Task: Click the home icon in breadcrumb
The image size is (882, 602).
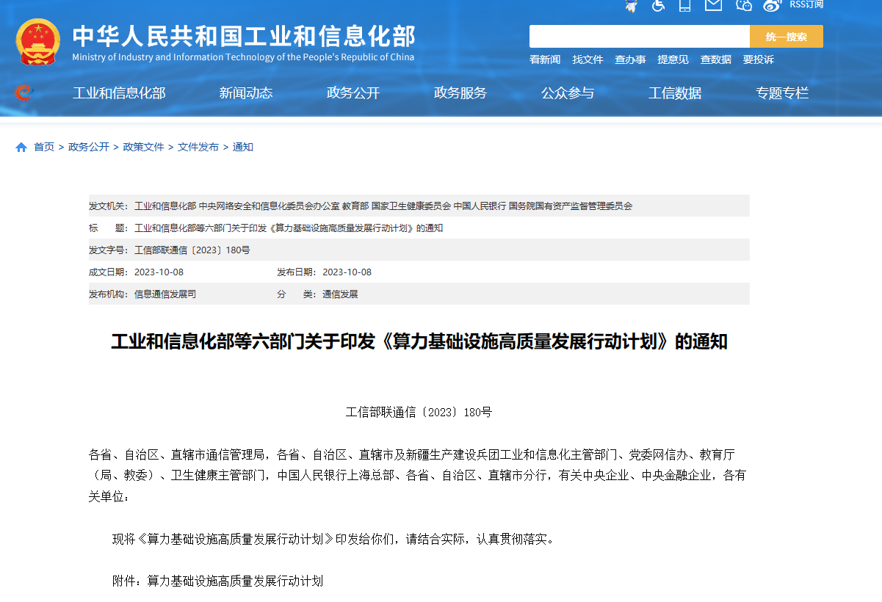Action: tap(21, 147)
